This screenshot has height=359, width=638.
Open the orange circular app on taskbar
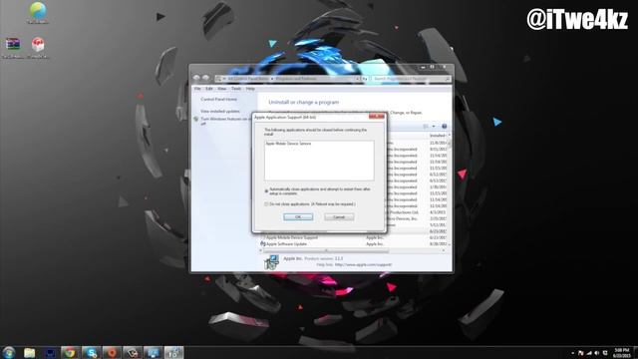click(112, 352)
